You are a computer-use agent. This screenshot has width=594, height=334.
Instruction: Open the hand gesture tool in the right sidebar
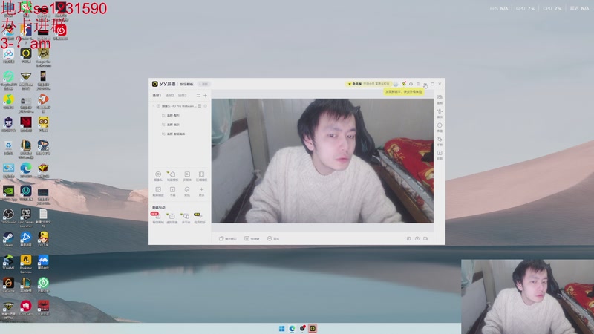(x=440, y=141)
